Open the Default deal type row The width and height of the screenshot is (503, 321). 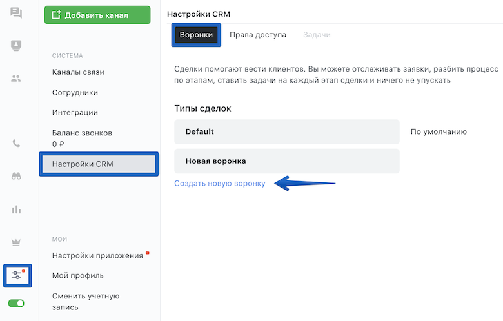[x=287, y=131]
